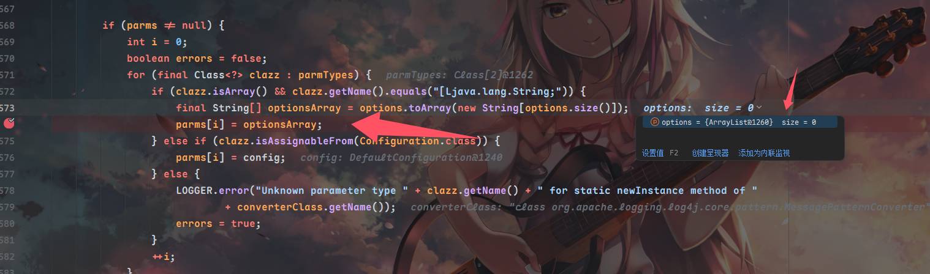Click the parmTypes inline debug hint
The width and height of the screenshot is (930, 274).
[459, 75]
